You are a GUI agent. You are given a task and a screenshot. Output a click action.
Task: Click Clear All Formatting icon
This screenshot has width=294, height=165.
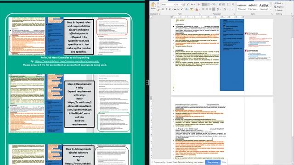198,4
